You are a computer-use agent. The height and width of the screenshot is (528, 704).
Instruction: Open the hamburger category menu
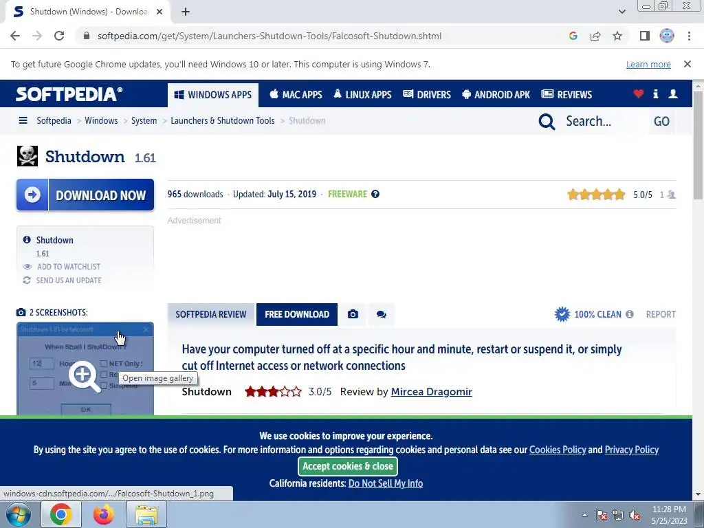tap(23, 120)
